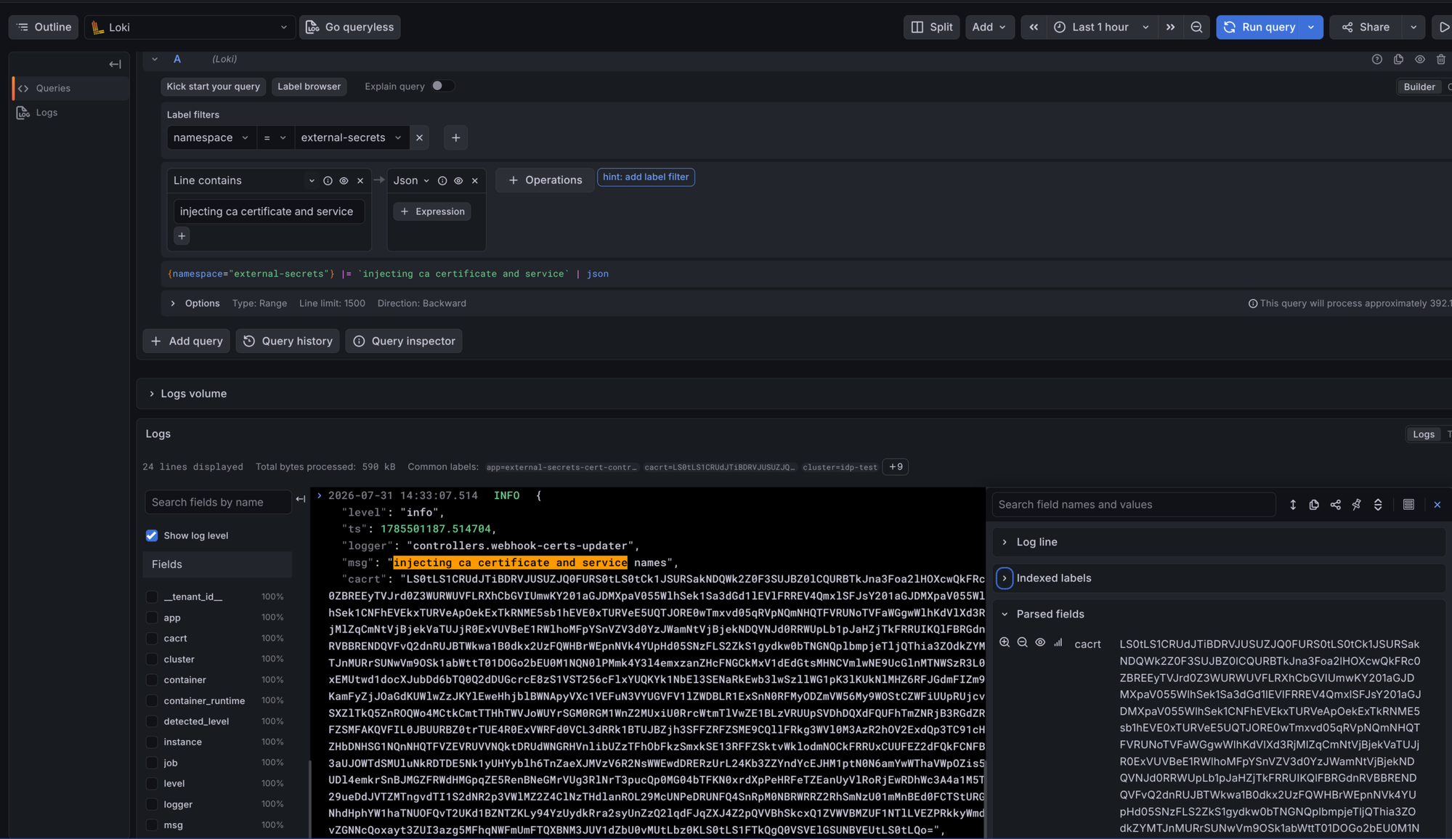Click the Outline button
1452x839 pixels.
pos(44,27)
